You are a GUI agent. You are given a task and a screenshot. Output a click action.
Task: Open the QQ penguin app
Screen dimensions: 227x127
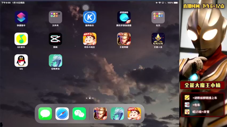pos(21,61)
